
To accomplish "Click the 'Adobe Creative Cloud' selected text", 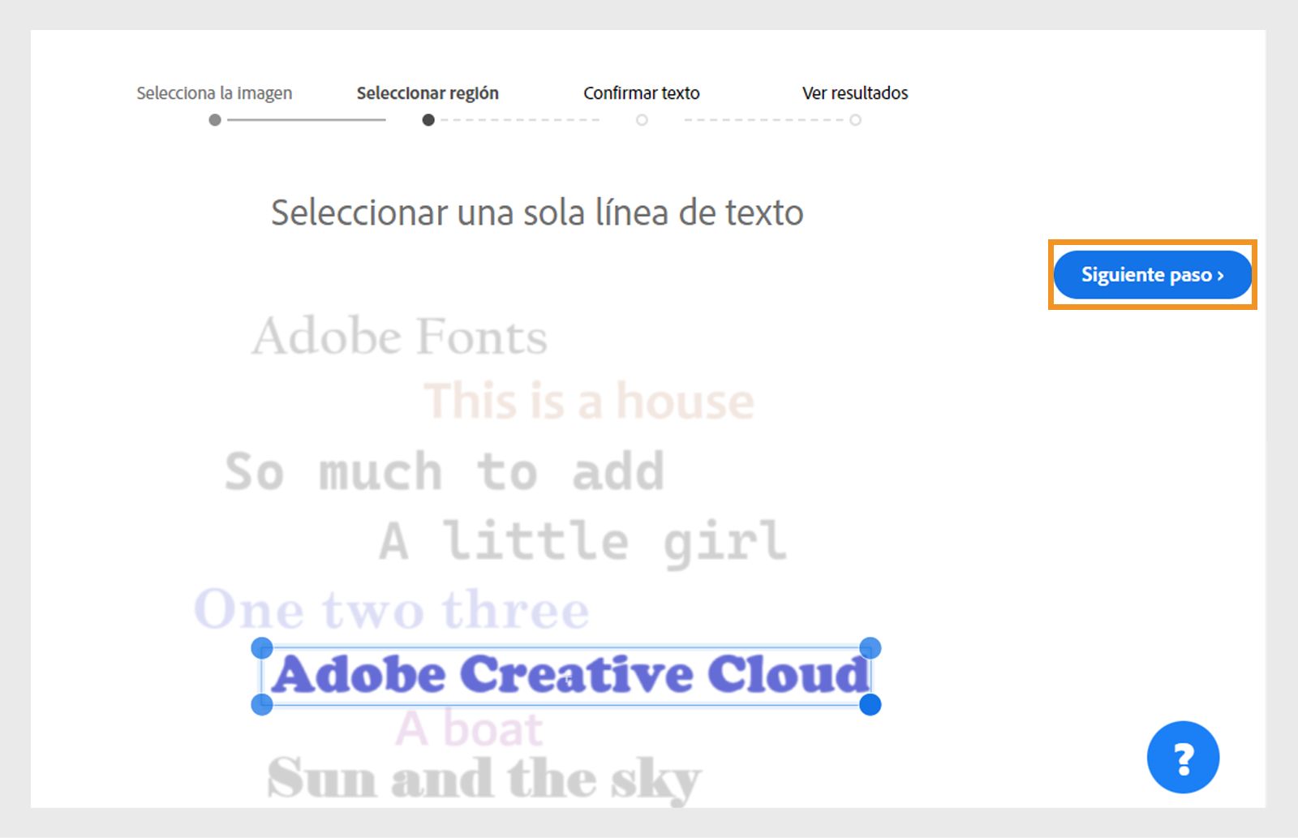I will click(570, 675).
